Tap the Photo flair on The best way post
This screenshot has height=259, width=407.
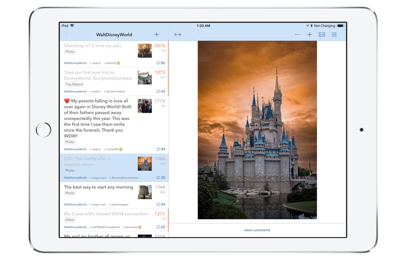pyautogui.click(x=70, y=193)
